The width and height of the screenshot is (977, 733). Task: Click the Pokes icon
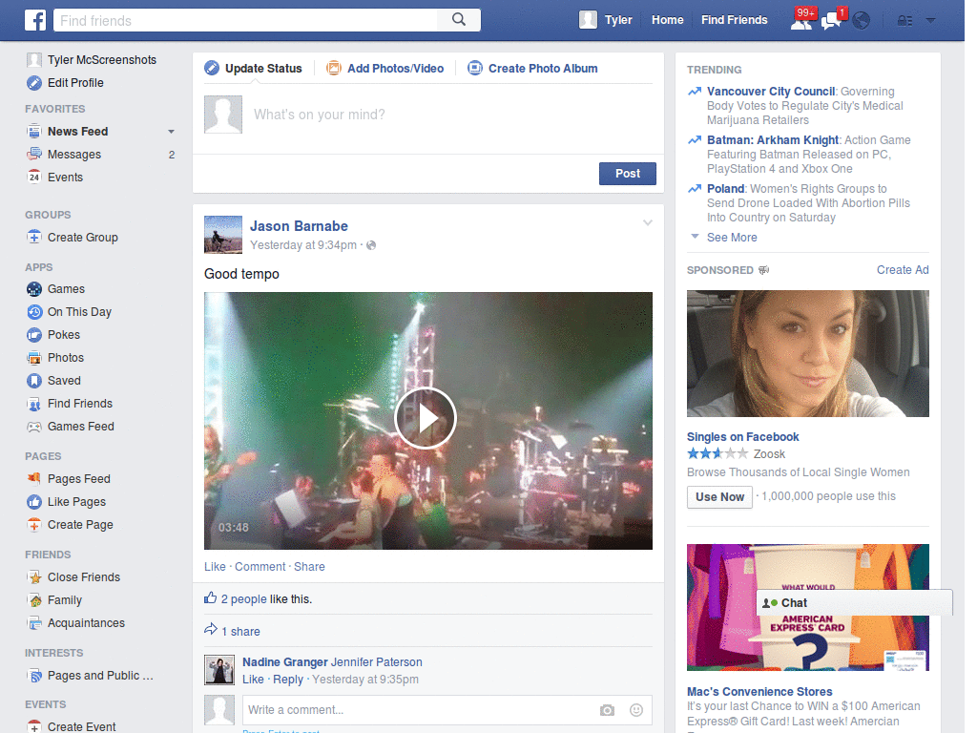click(x=34, y=335)
